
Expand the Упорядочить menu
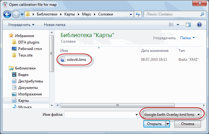click(x=21, y=25)
